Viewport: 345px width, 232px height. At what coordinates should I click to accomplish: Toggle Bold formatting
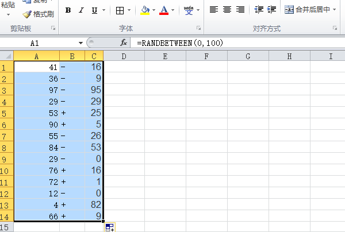pos(68,10)
